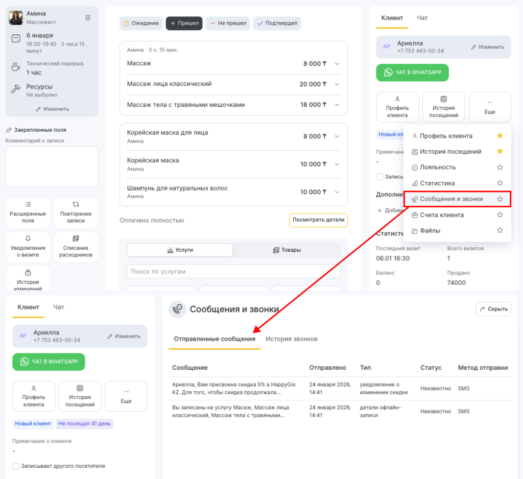Click the trash icon next to Амина

click(x=88, y=17)
